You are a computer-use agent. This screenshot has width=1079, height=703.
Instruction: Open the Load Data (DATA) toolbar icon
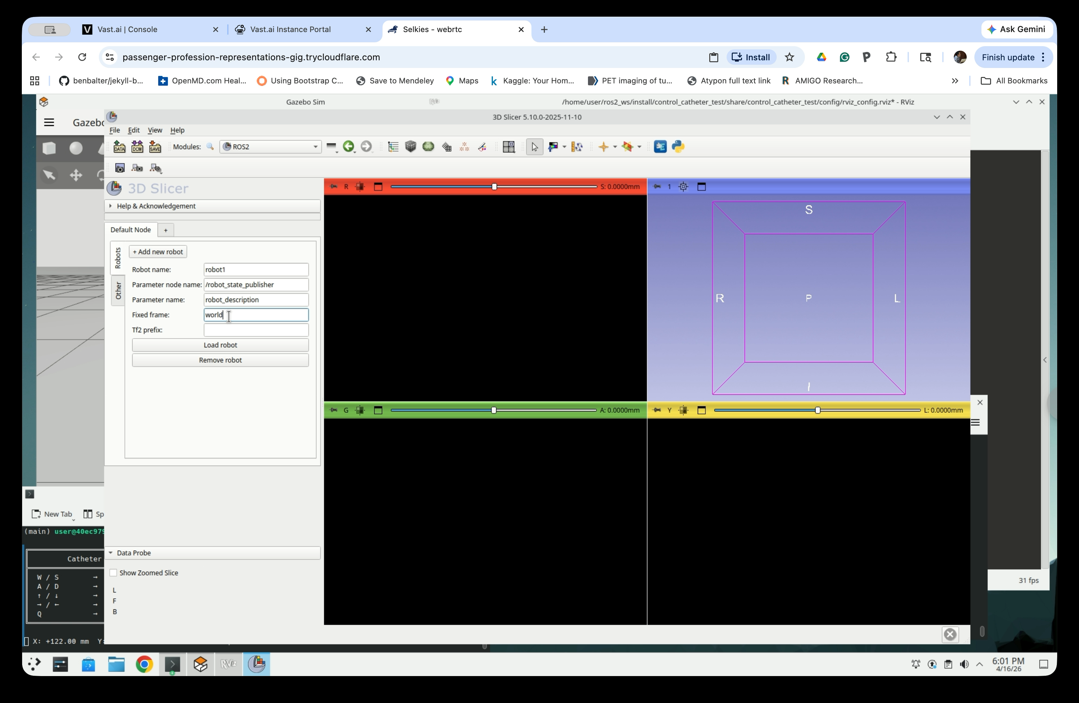coord(119,146)
